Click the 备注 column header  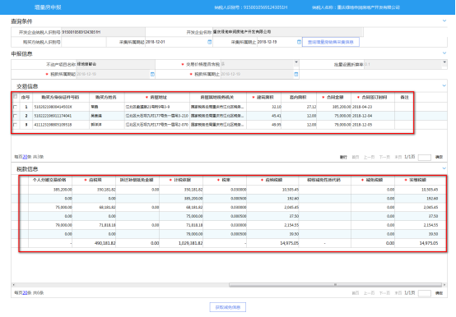pos(404,98)
